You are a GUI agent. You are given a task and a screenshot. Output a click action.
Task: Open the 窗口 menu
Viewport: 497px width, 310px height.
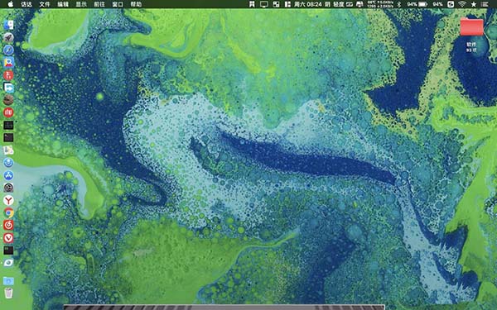pyautogui.click(x=118, y=4)
